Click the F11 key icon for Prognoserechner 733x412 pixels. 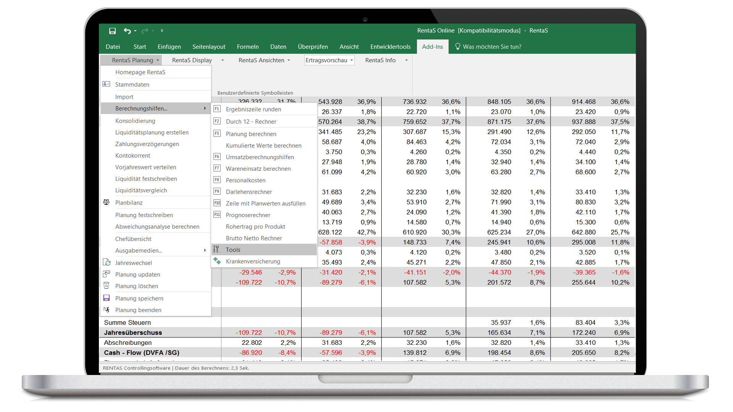217,215
